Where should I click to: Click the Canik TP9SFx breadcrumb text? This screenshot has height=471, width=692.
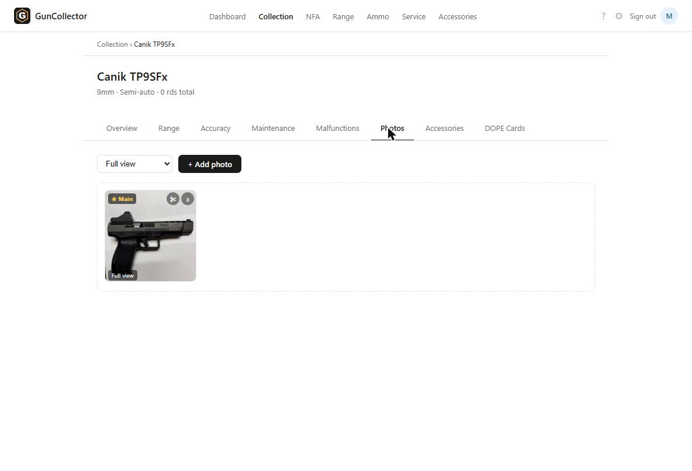click(x=154, y=44)
